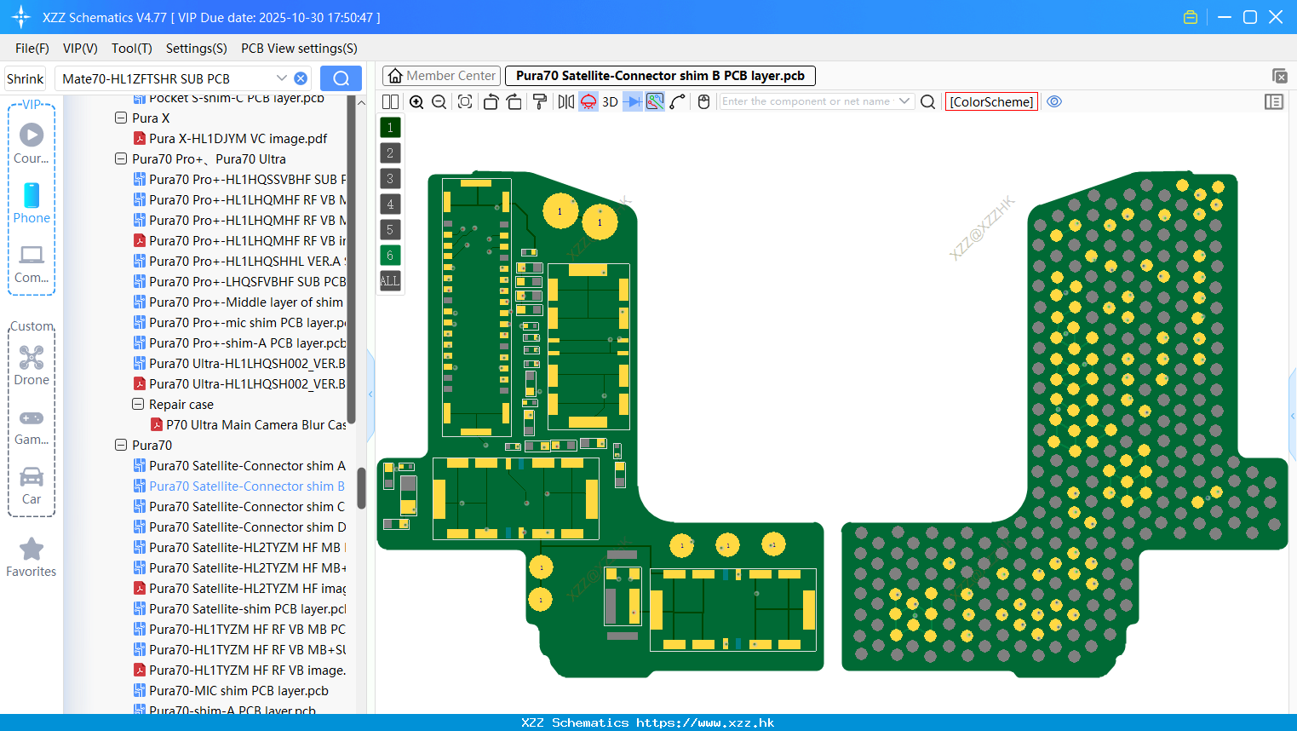This screenshot has width=1297, height=731.
Task: Click the fit-to-screen icon
Action: [465, 101]
